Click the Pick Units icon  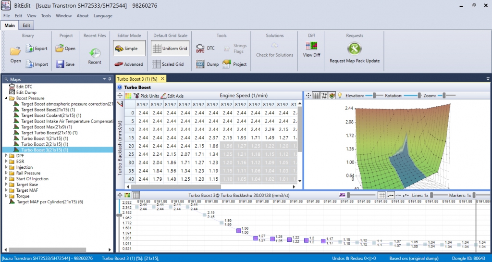tap(136, 96)
